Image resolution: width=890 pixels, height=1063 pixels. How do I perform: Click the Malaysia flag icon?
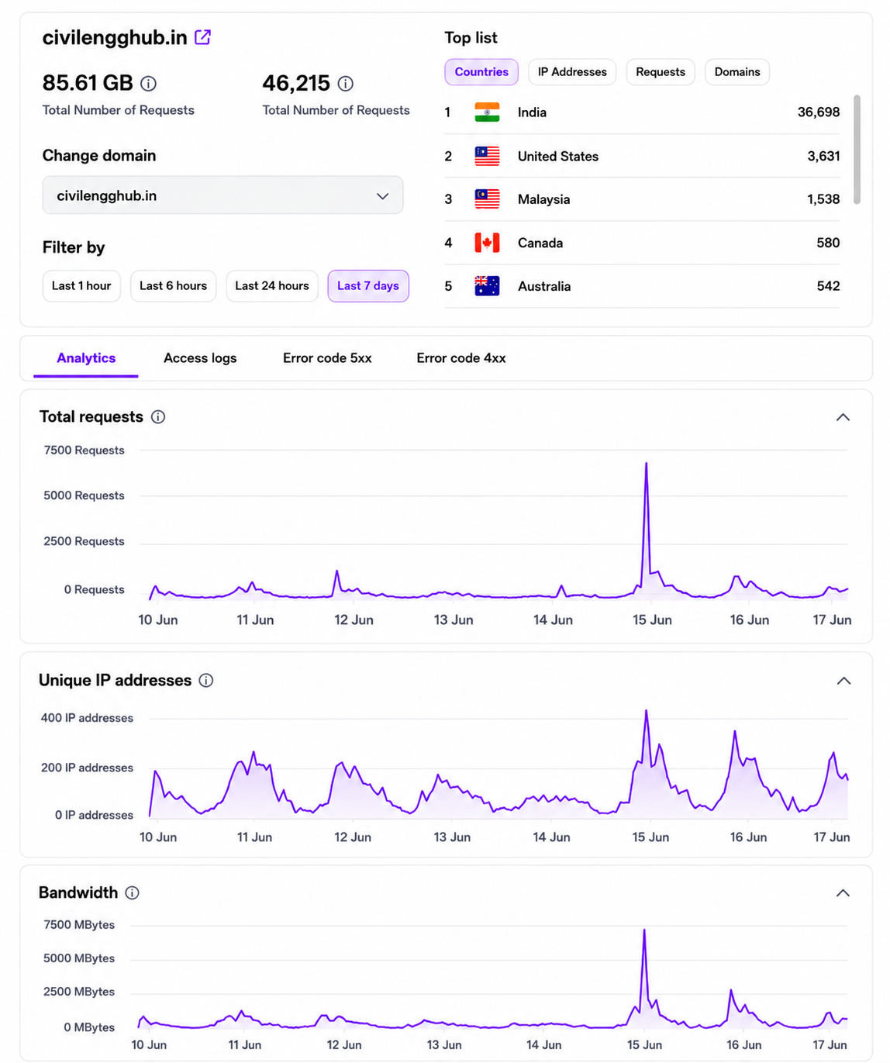tap(487, 199)
